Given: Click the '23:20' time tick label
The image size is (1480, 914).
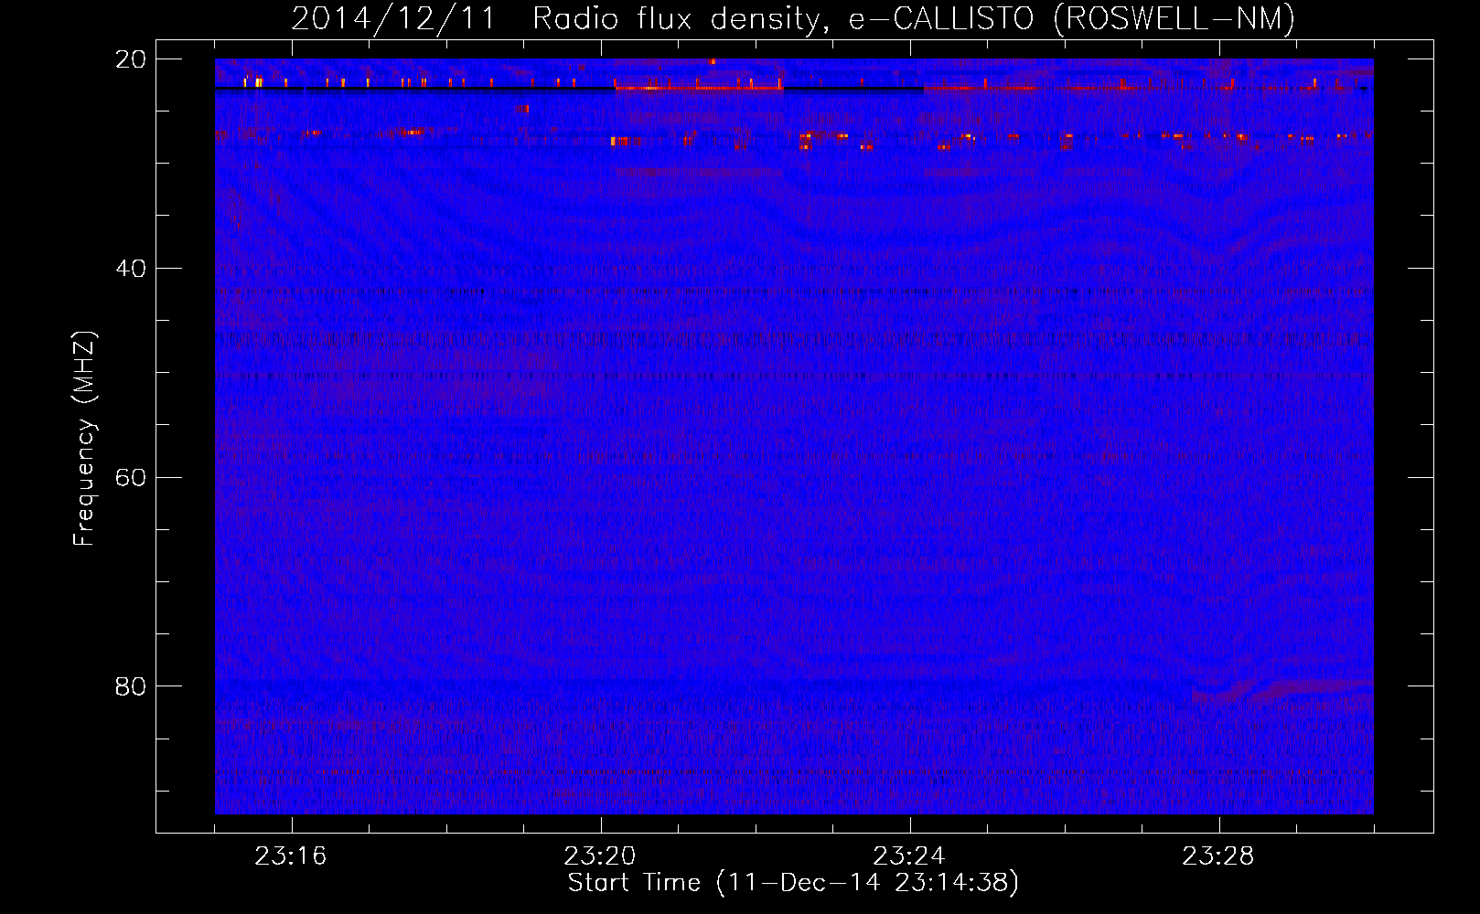Looking at the screenshot, I should 600,856.
